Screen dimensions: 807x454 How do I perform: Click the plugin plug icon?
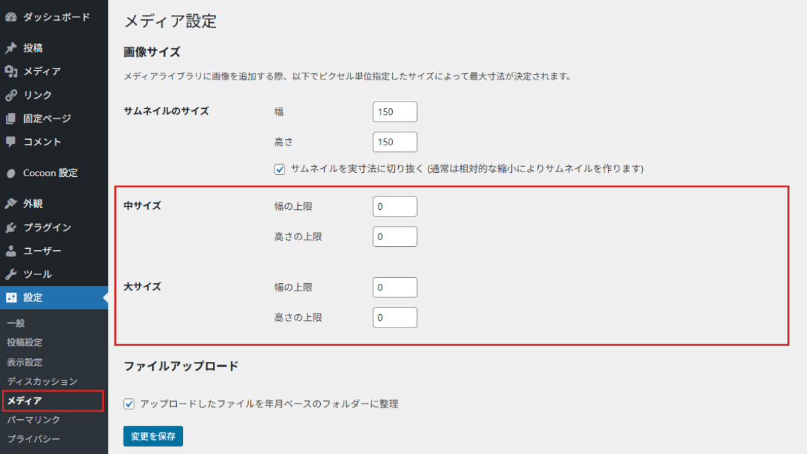tap(11, 227)
